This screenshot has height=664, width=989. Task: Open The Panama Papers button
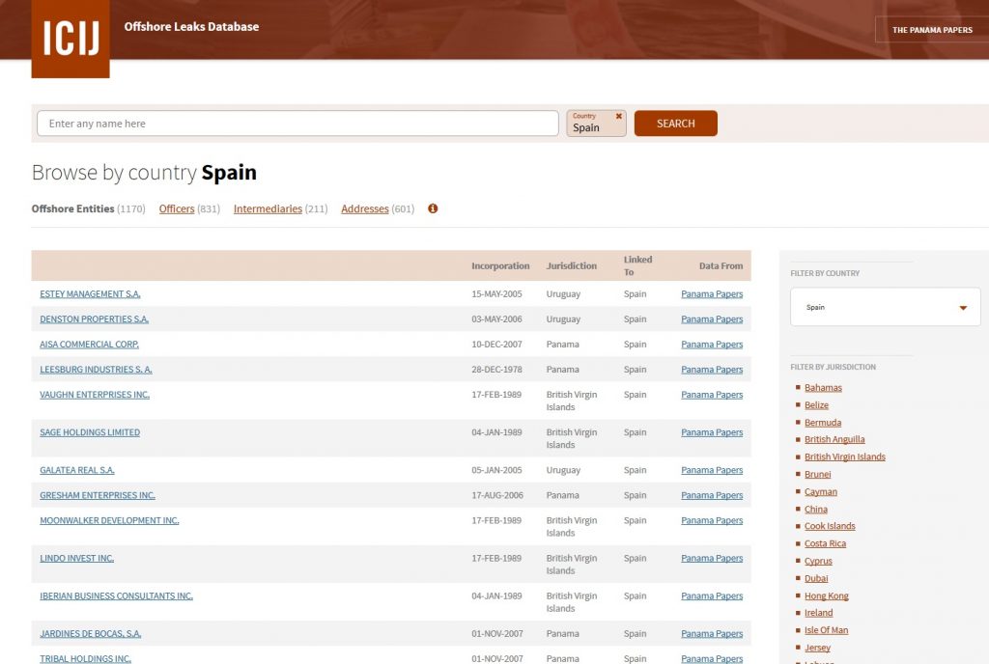pos(932,30)
